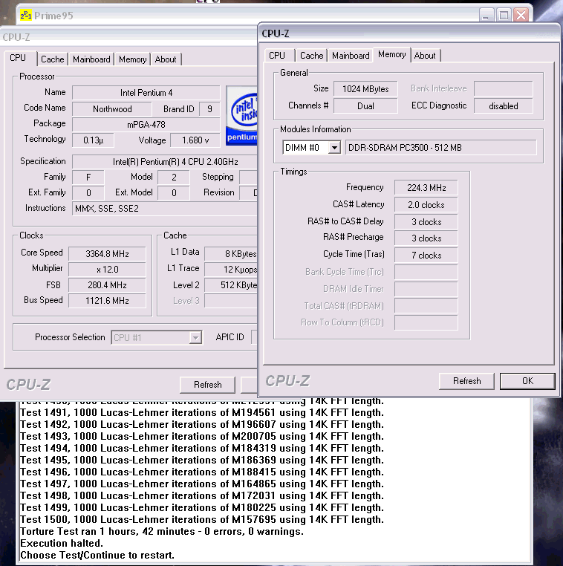Open the DIMM #0 module dropdown

[334, 147]
